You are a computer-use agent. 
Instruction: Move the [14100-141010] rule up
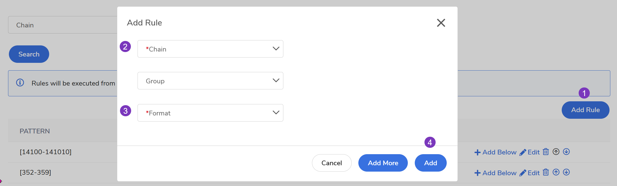(556, 152)
